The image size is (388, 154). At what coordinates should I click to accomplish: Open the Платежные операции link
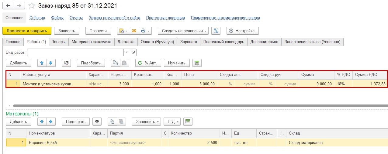(165, 18)
